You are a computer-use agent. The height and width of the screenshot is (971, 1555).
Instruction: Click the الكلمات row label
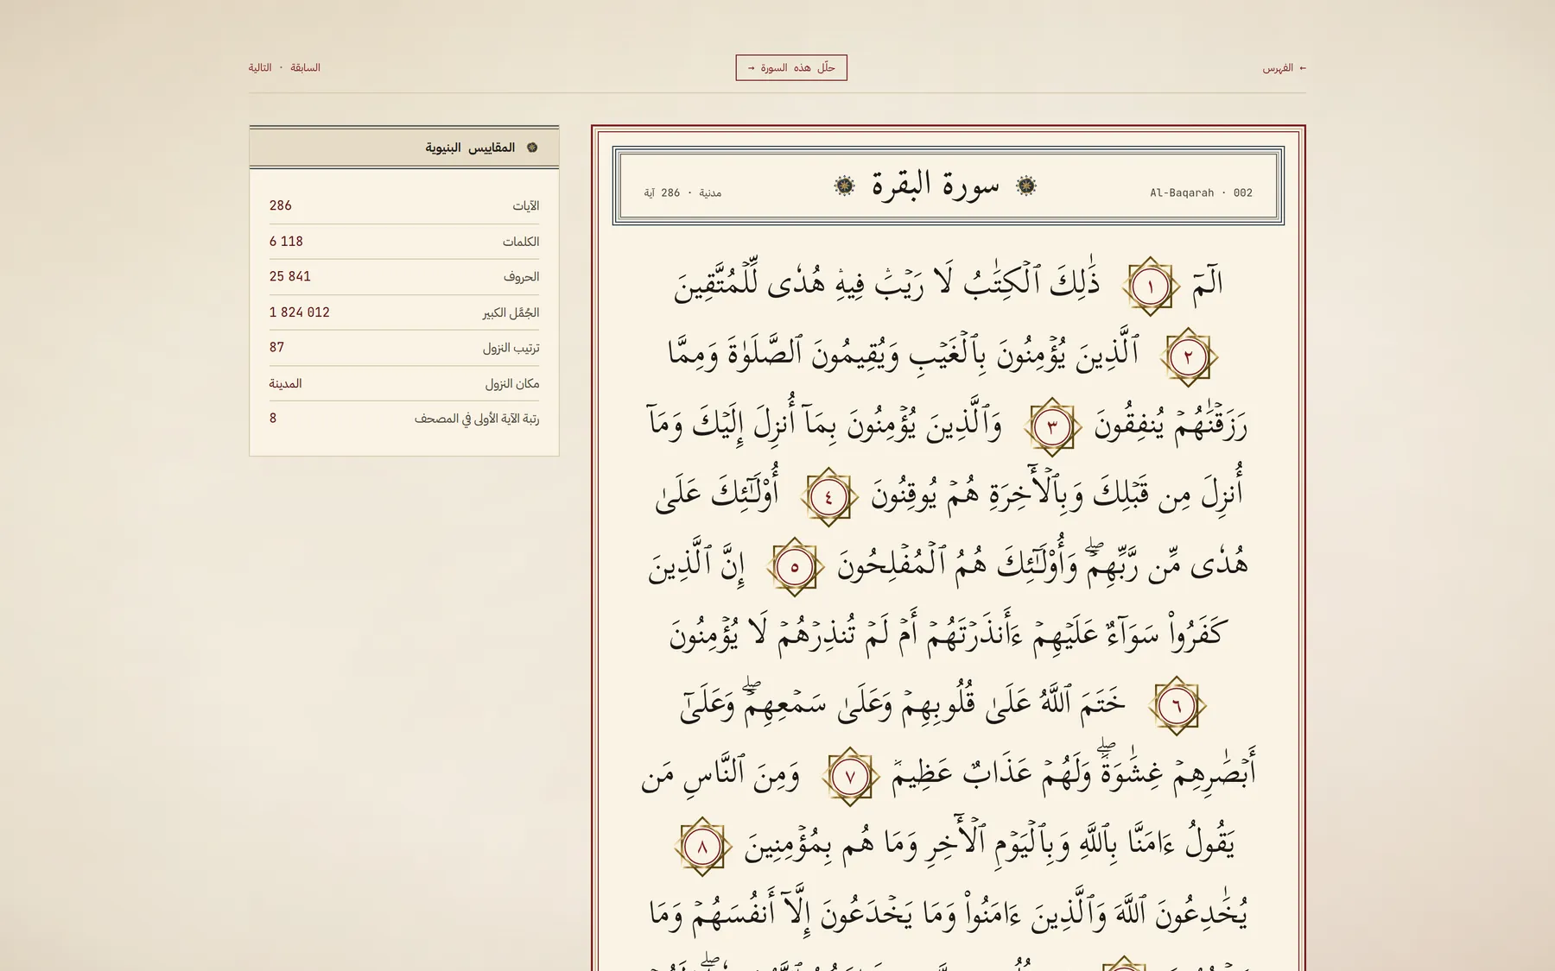(521, 242)
